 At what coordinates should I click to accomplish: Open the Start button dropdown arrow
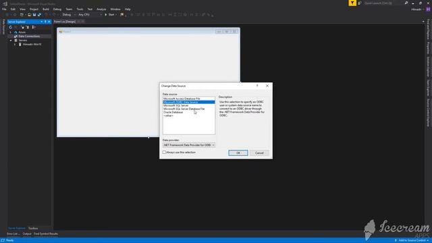[x=116, y=15]
